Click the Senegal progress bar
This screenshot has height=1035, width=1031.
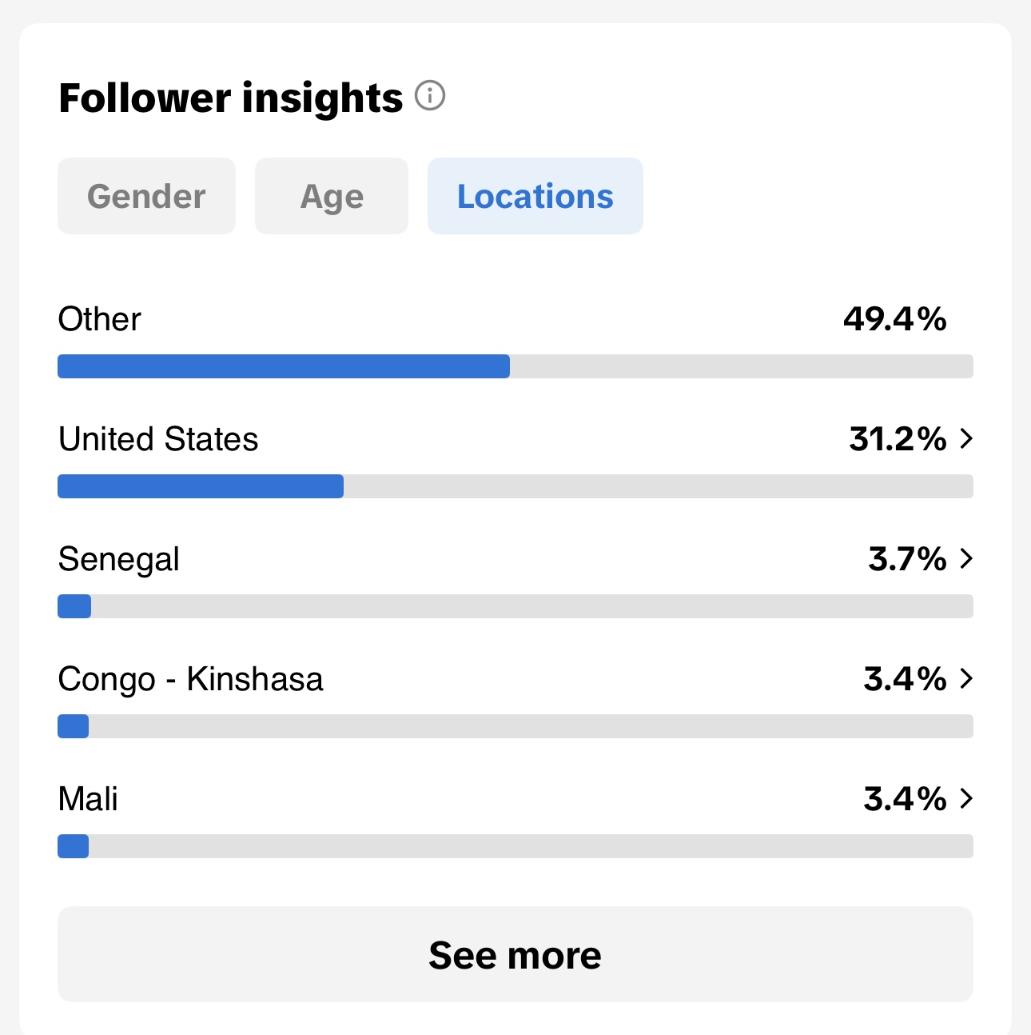click(x=515, y=606)
